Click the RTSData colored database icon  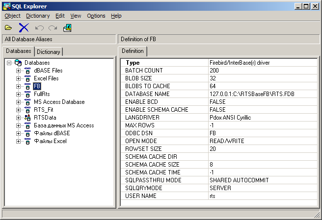(27, 118)
